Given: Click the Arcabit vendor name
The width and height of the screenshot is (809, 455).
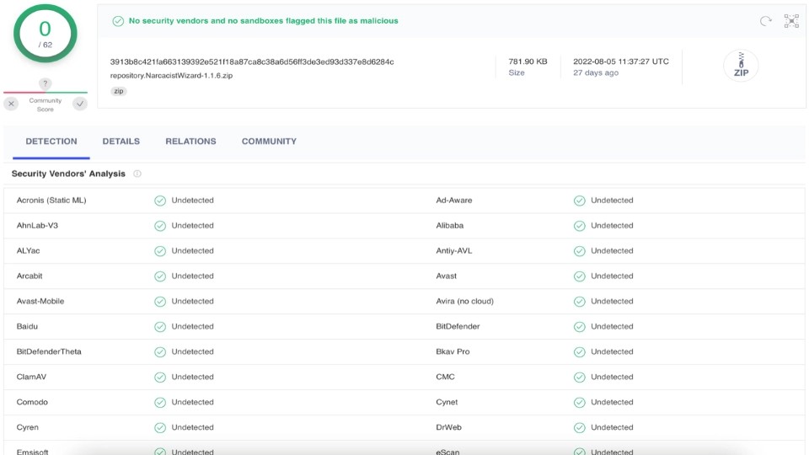Looking at the screenshot, I should click(29, 276).
